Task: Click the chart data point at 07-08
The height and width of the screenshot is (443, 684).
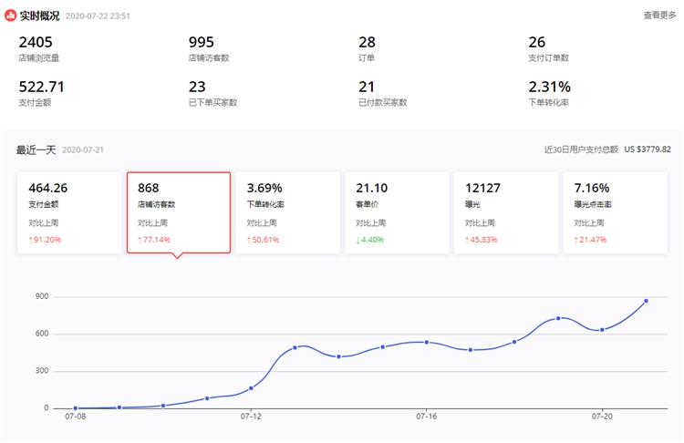Action: coord(76,408)
